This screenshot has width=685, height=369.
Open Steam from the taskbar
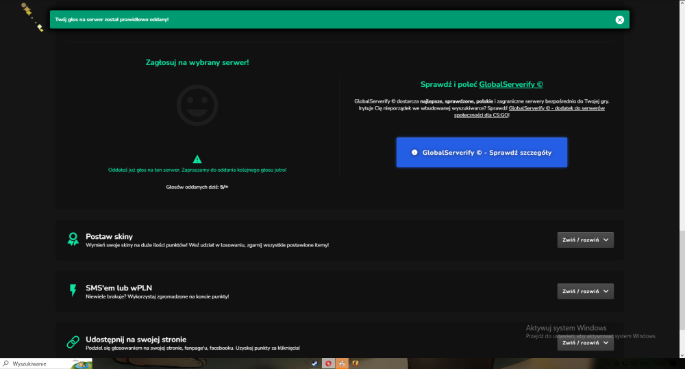coord(314,364)
